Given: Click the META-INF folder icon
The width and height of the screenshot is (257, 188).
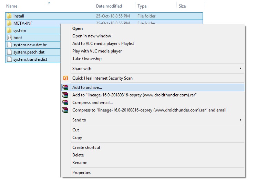Looking at the screenshot, I should point(9,23).
